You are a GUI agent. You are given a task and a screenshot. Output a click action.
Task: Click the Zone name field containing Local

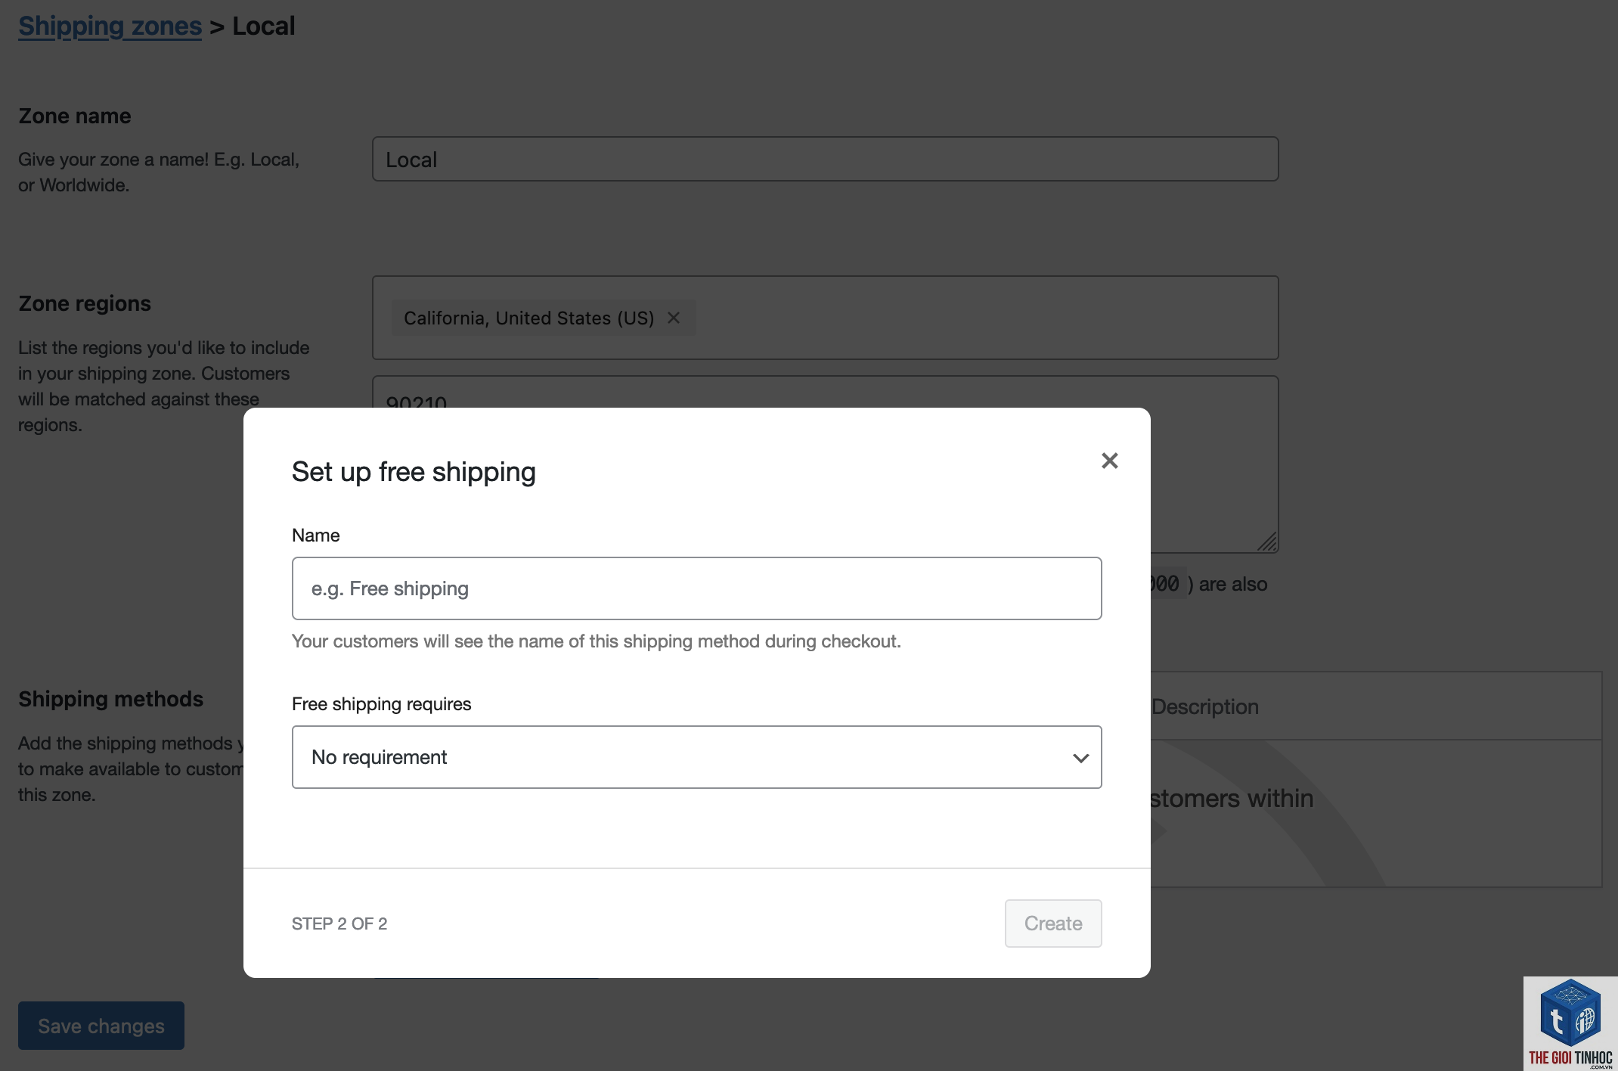click(x=825, y=159)
